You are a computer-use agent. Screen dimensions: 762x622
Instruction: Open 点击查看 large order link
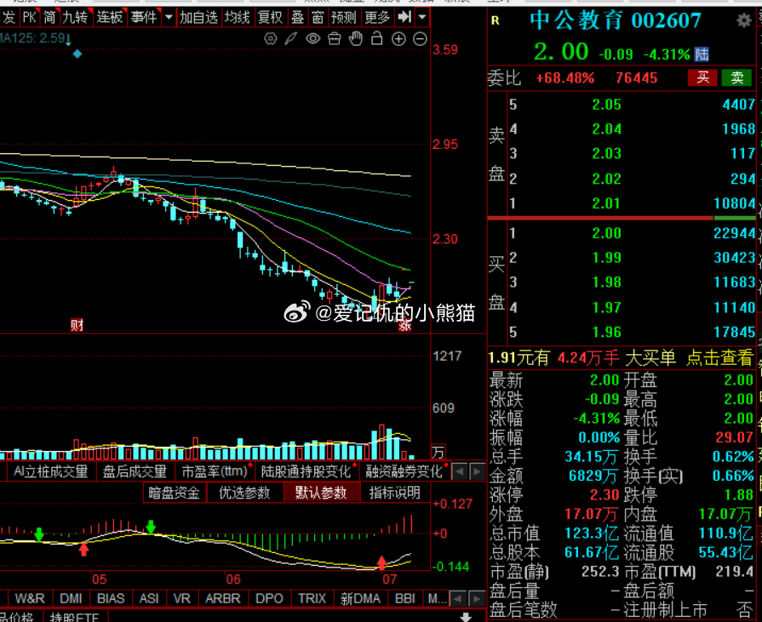pos(719,358)
